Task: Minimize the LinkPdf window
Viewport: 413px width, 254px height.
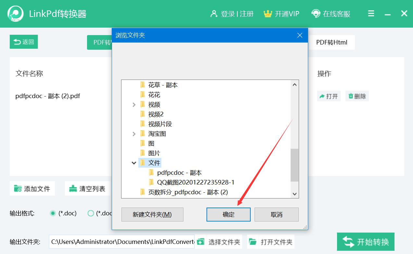Action: point(387,15)
